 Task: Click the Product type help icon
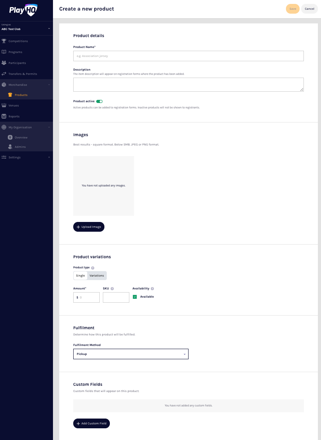tap(93, 268)
